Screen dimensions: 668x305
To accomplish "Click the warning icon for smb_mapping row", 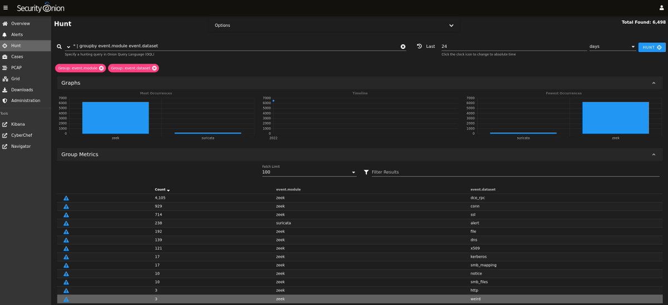I will point(66,265).
